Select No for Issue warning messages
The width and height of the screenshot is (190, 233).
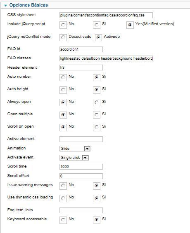click(x=63, y=186)
